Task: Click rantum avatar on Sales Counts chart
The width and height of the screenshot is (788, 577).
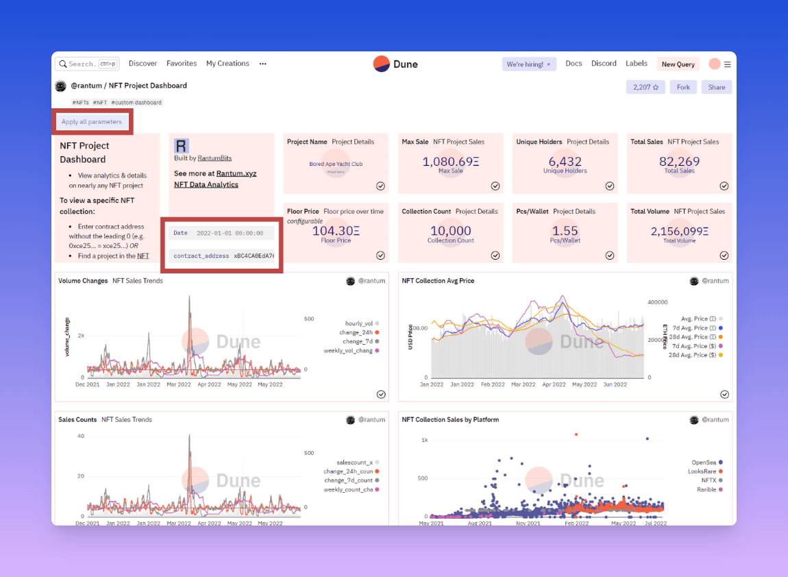Action: 350,419
